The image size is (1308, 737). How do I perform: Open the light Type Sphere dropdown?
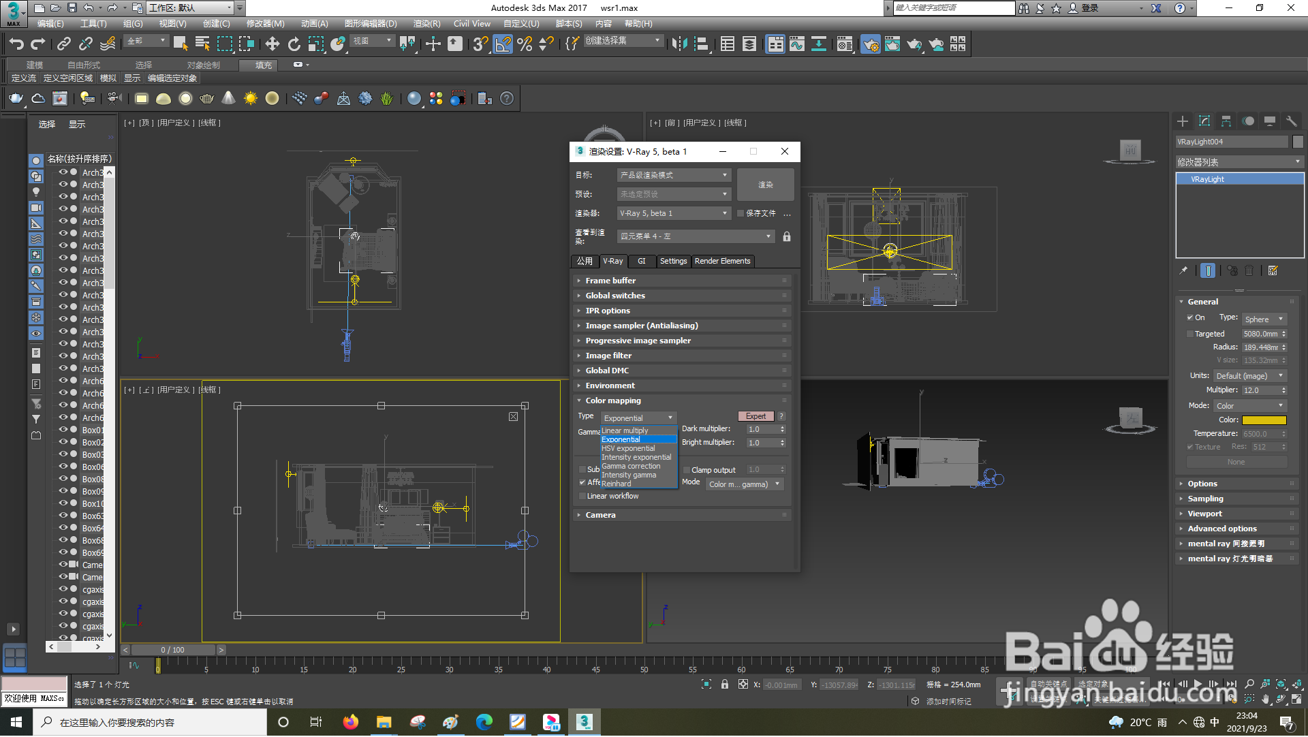point(1264,319)
